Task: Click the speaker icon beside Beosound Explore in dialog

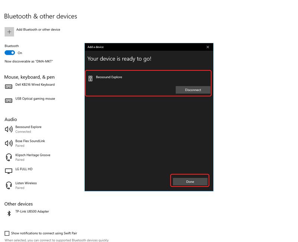Action: (91, 79)
